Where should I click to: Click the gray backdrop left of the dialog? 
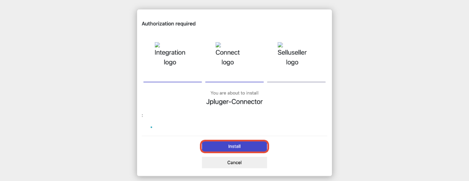68,90
